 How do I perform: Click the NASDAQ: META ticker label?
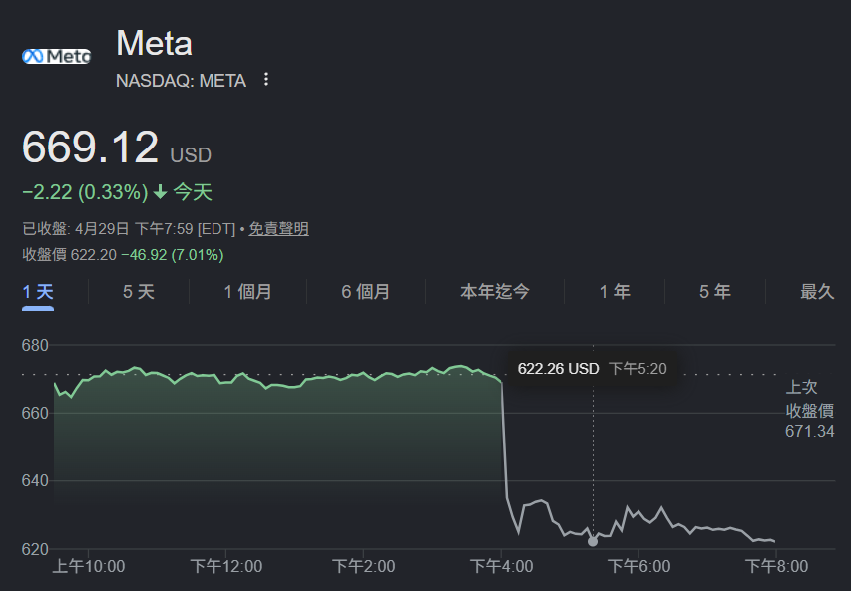(x=181, y=81)
